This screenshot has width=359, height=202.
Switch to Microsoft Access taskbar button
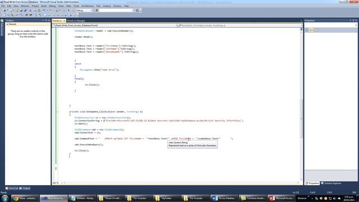[281, 198]
